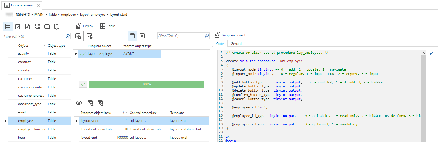The width and height of the screenshot is (438, 142).
Task: Click employee in the breadcrumb
Action: coord(68,14)
